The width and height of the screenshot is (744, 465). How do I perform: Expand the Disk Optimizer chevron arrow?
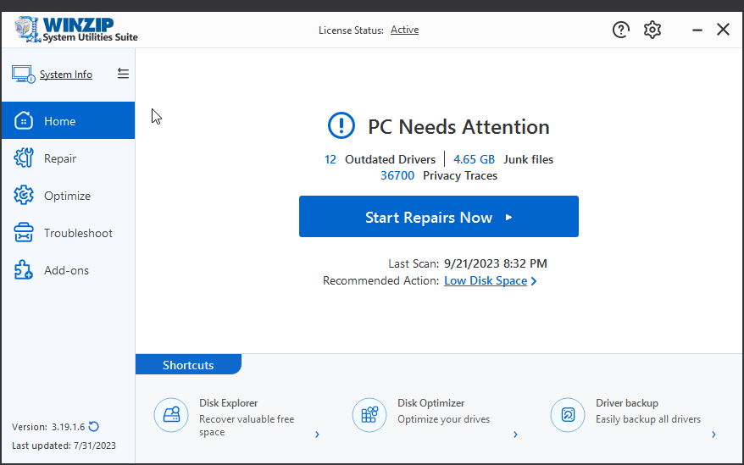point(515,435)
